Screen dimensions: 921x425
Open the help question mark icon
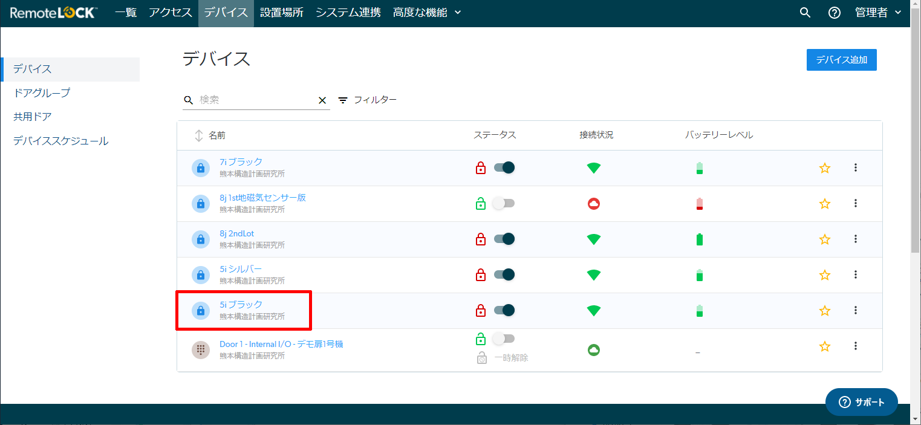click(835, 13)
